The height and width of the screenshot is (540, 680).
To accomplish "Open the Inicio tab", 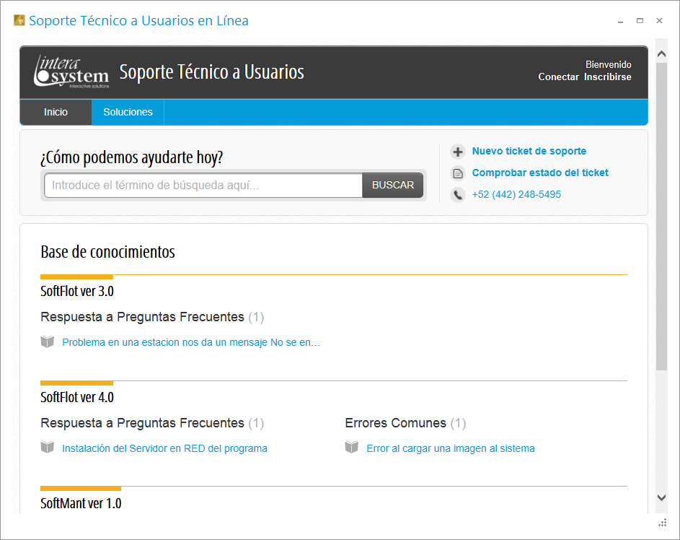I will [x=56, y=113].
